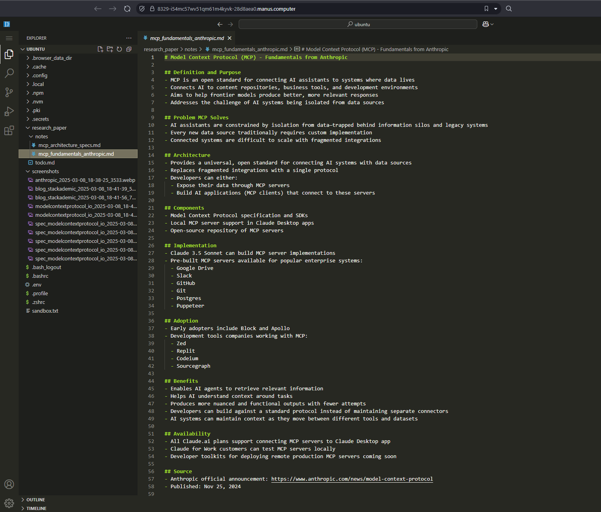601x512 pixels.
Task: Open the blog_stackademic 18-41-39 screenshot file
Action: [x=85, y=189]
